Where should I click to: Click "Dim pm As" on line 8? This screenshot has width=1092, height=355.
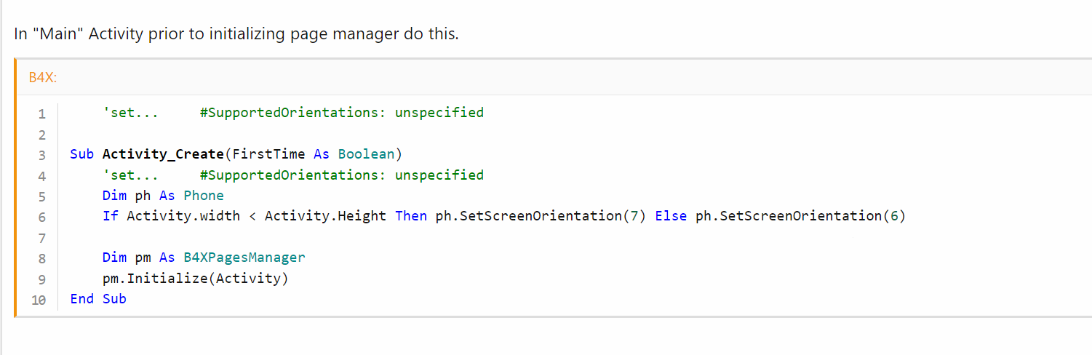(x=138, y=258)
